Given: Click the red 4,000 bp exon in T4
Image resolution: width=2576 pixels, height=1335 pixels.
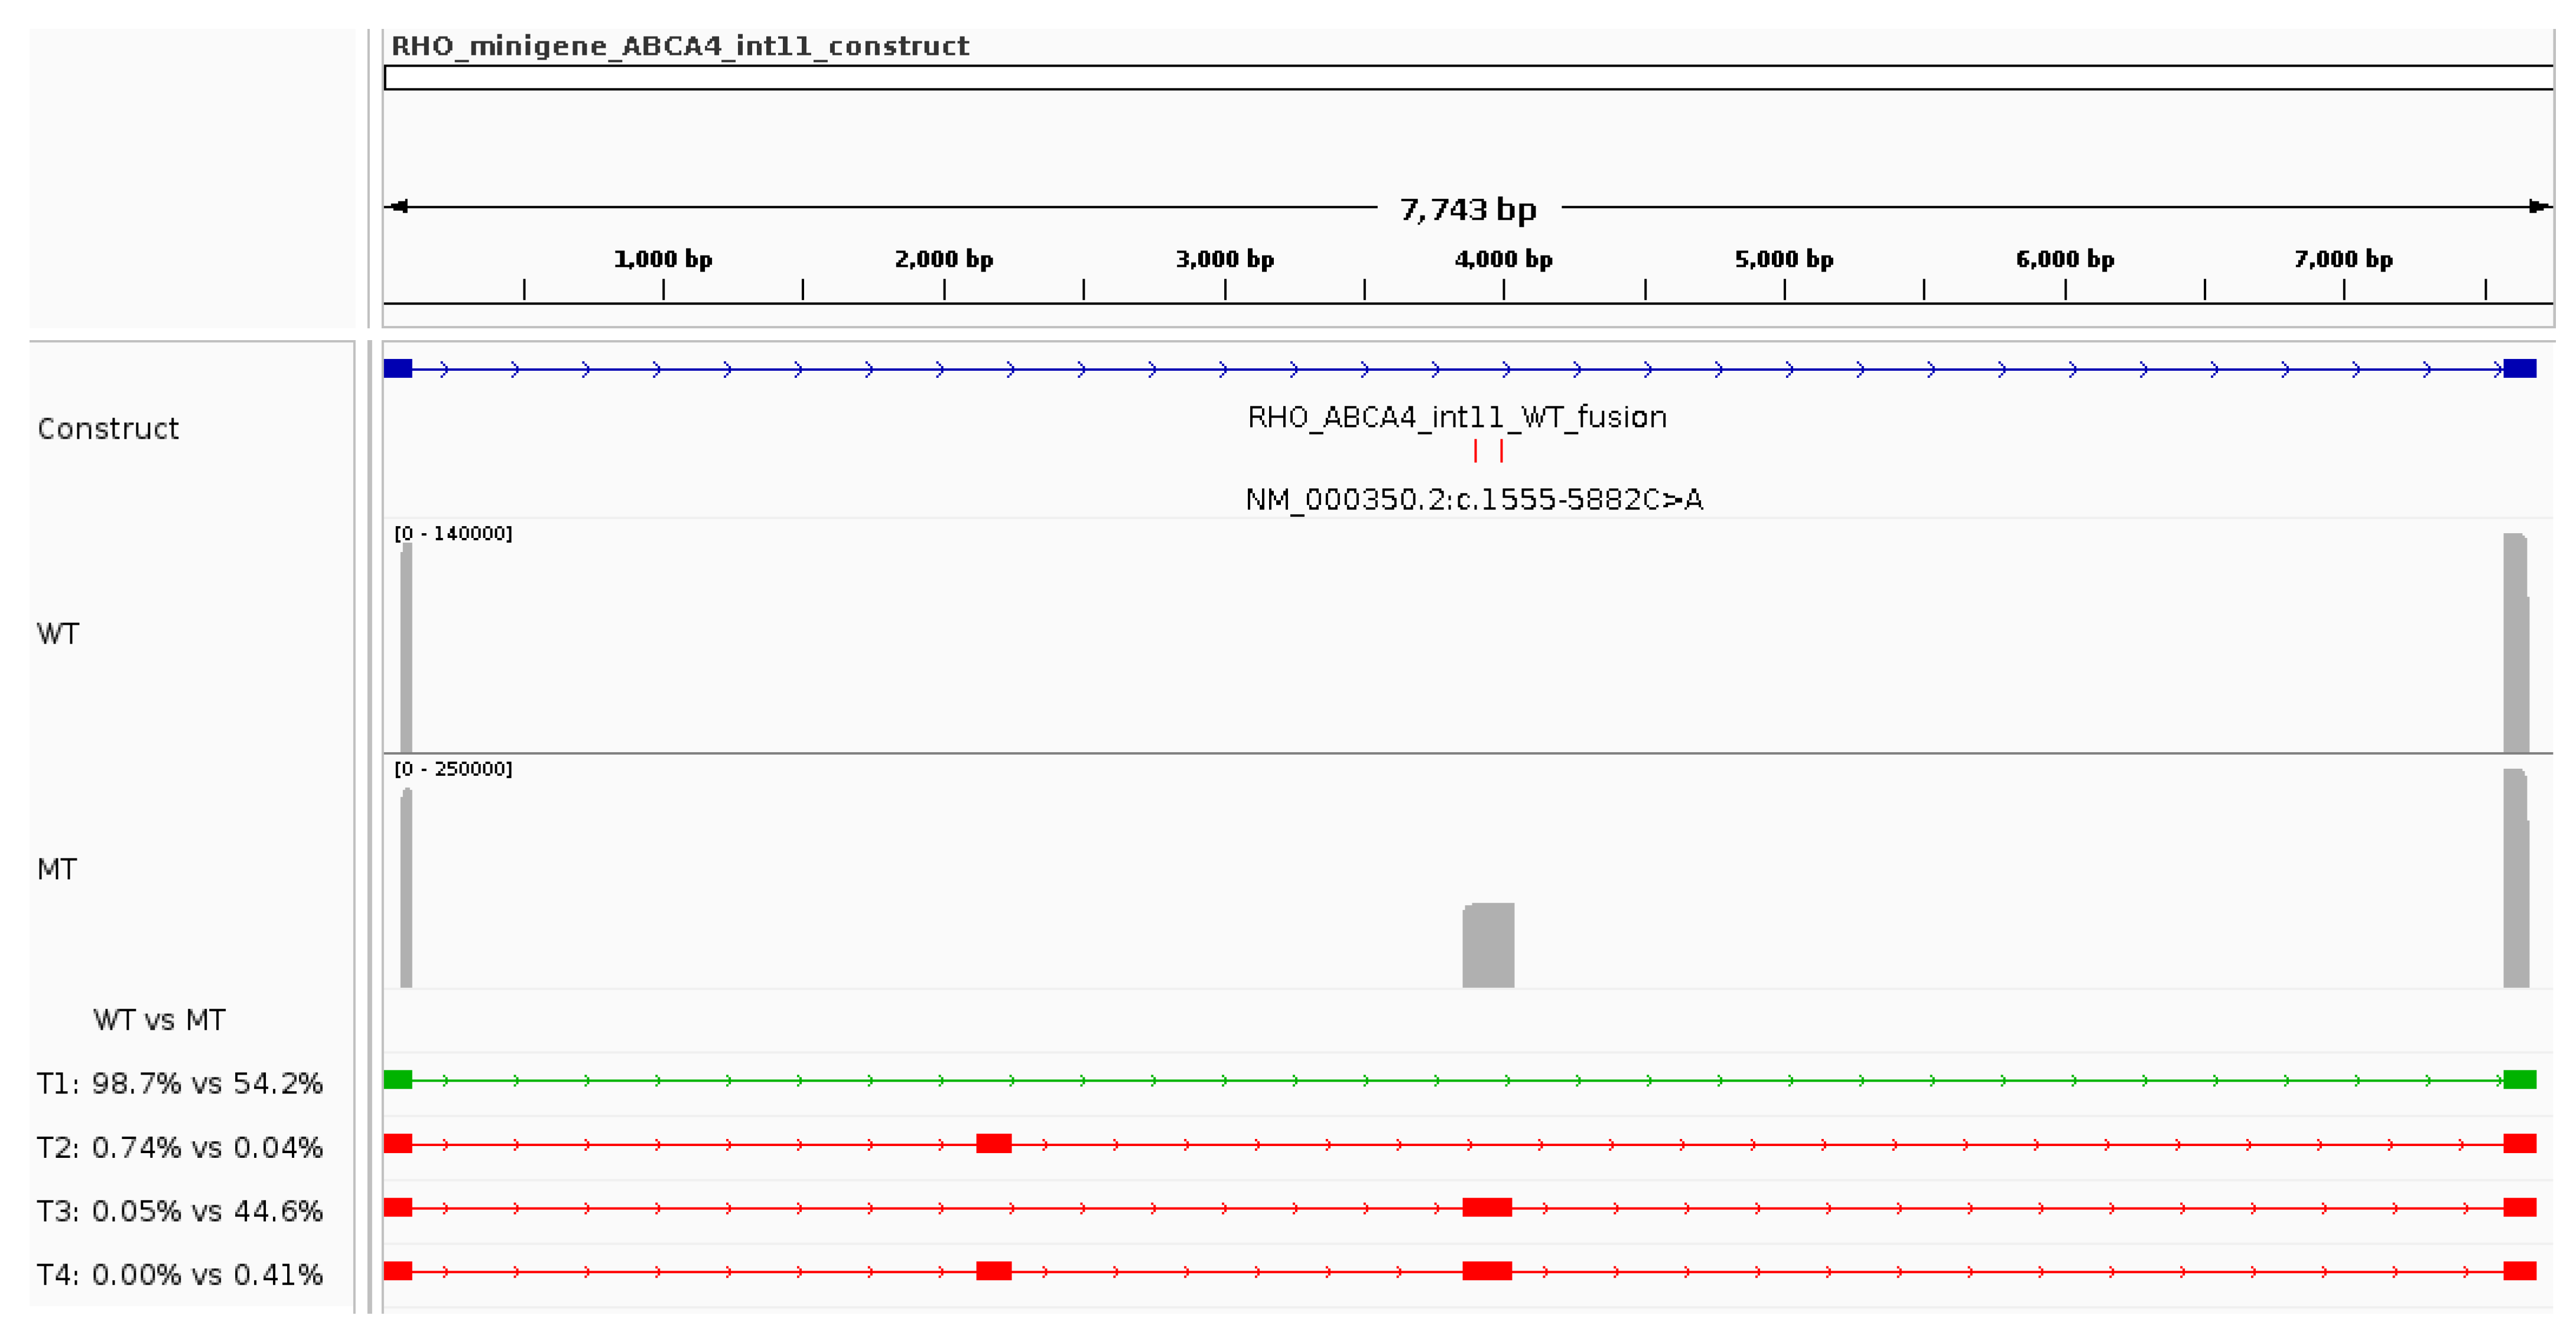Looking at the screenshot, I should click(1487, 1271).
